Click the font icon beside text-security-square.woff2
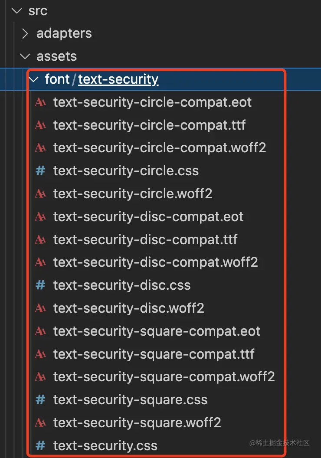The width and height of the screenshot is (321, 458). tap(40, 422)
